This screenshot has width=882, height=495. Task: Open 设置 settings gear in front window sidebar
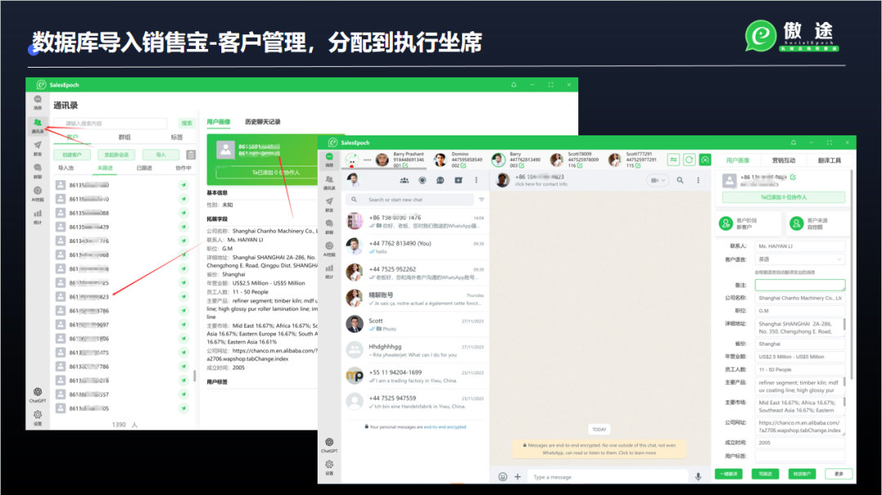pyautogui.click(x=330, y=467)
